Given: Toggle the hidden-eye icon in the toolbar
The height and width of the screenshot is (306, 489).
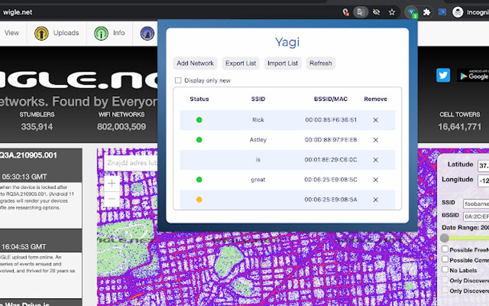Looking at the screenshot, I should coord(376,12).
